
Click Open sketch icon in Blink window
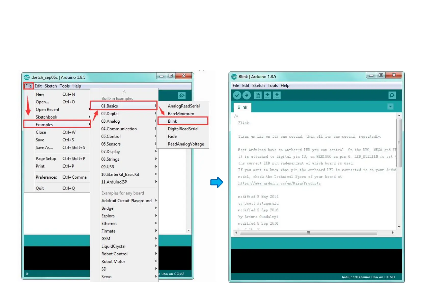point(267,95)
